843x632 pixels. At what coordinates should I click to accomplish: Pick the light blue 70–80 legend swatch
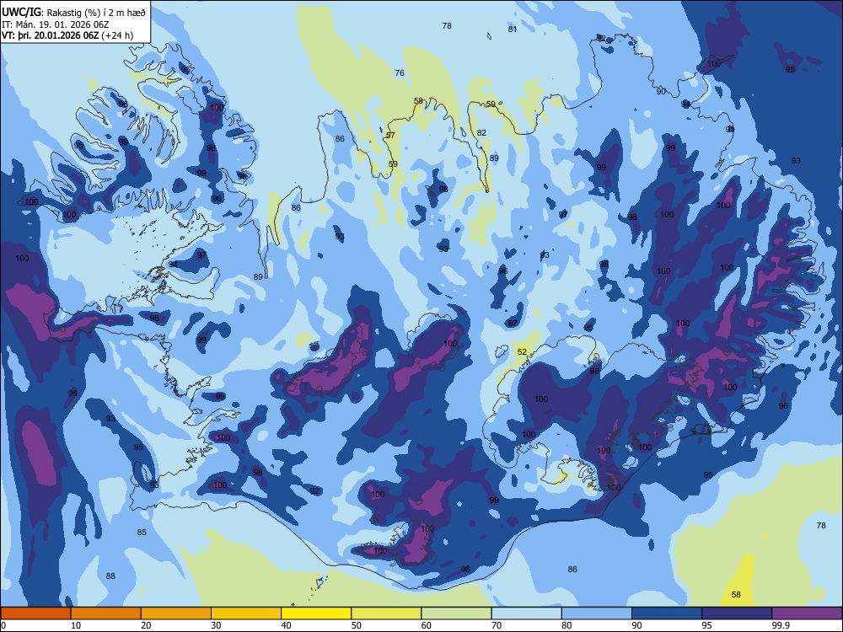pyautogui.click(x=526, y=613)
